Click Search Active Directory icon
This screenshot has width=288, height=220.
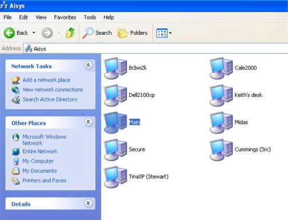click(x=15, y=100)
